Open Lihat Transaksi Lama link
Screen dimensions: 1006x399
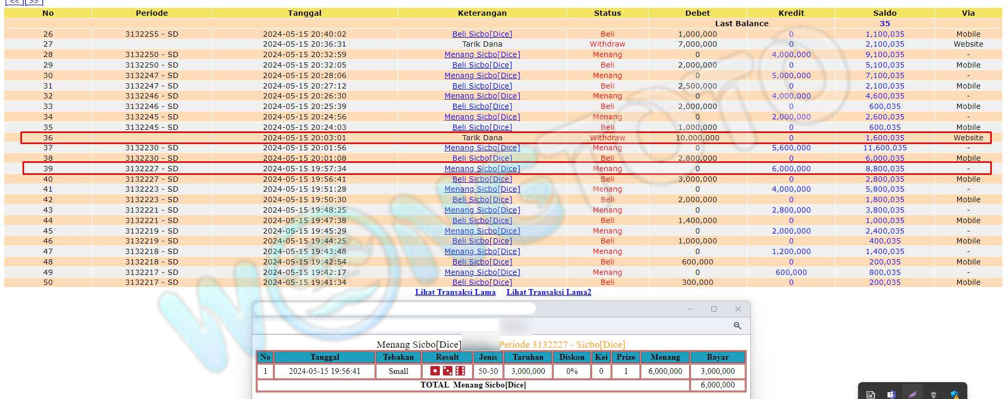(x=455, y=292)
